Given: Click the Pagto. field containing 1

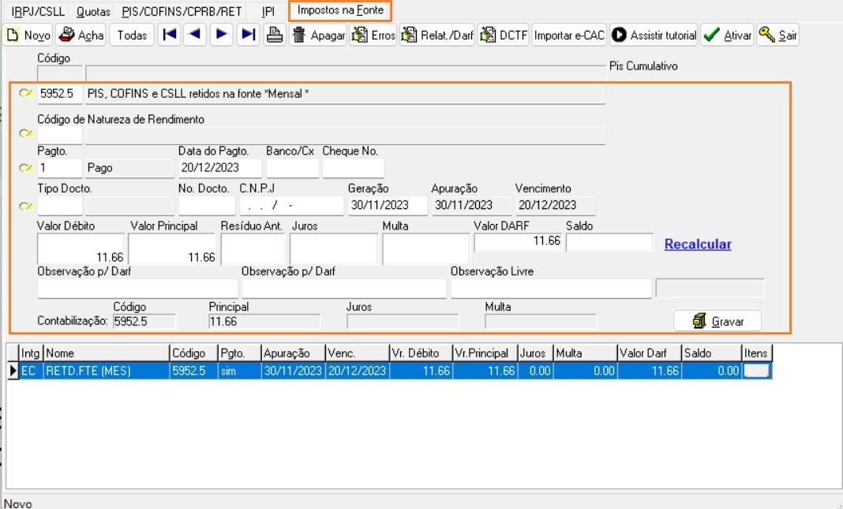Looking at the screenshot, I should [x=60, y=168].
